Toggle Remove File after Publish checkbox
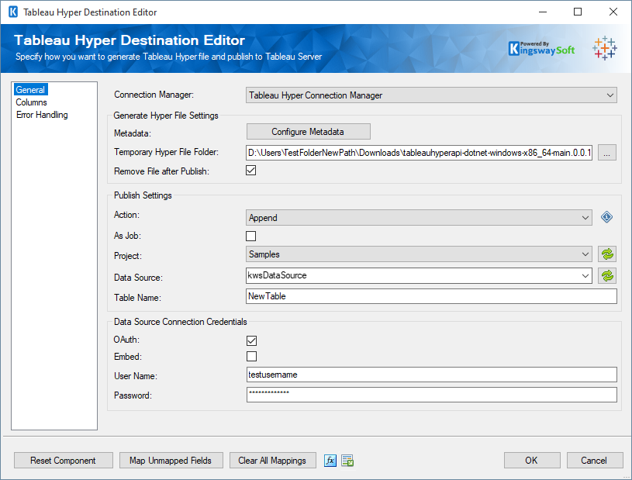Screen dimensions: 632x480 pyautogui.click(x=250, y=171)
